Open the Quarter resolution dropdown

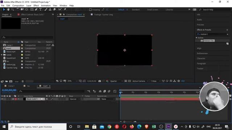click(x=116, y=81)
